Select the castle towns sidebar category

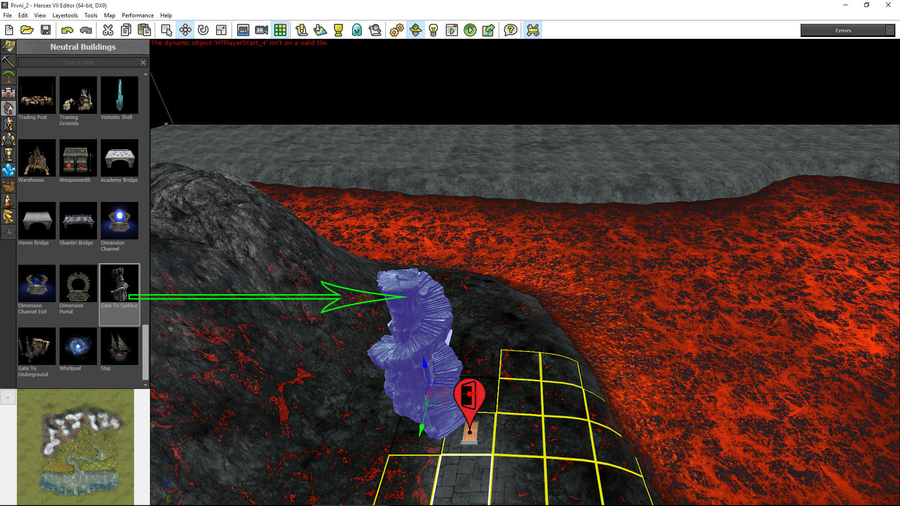tap(8, 93)
